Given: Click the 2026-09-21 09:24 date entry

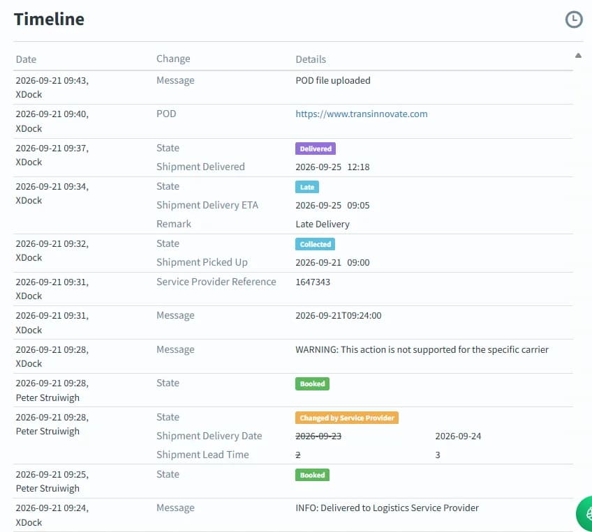Looking at the screenshot, I should point(52,508).
